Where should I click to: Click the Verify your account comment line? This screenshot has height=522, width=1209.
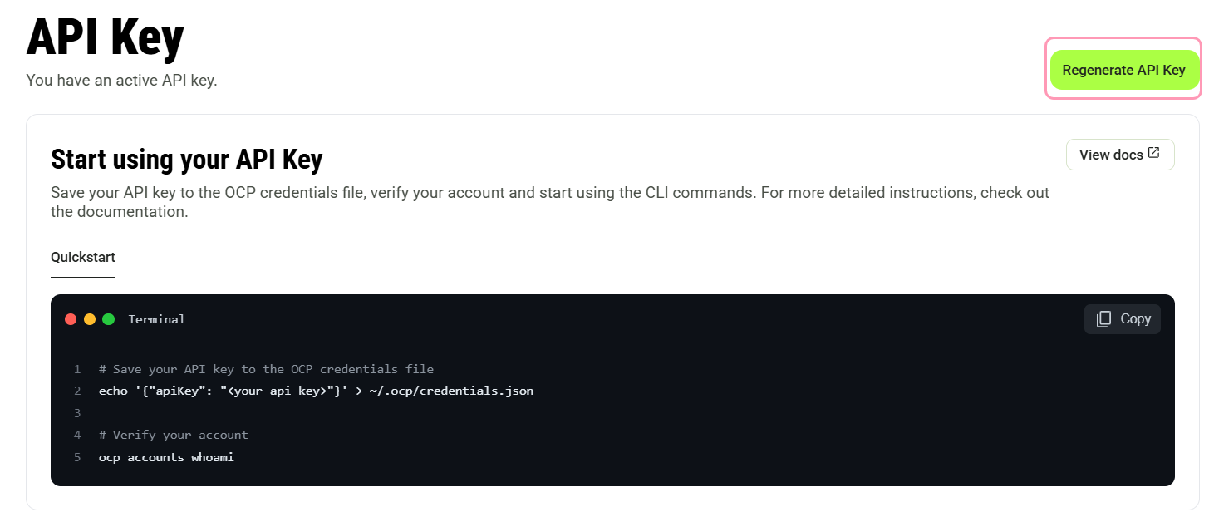[x=173, y=435]
